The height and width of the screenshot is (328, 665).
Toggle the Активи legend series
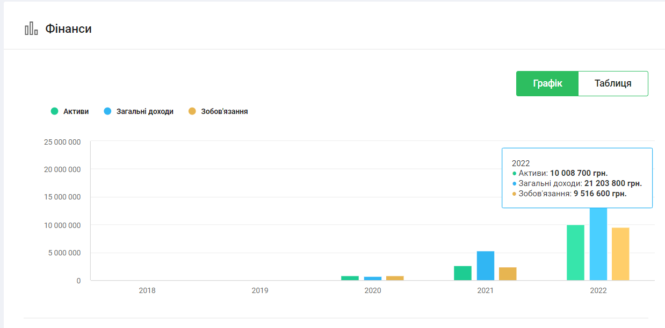tap(70, 111)
